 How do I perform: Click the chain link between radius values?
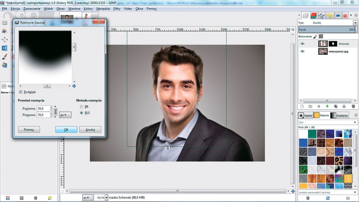[x=56, y=112]
